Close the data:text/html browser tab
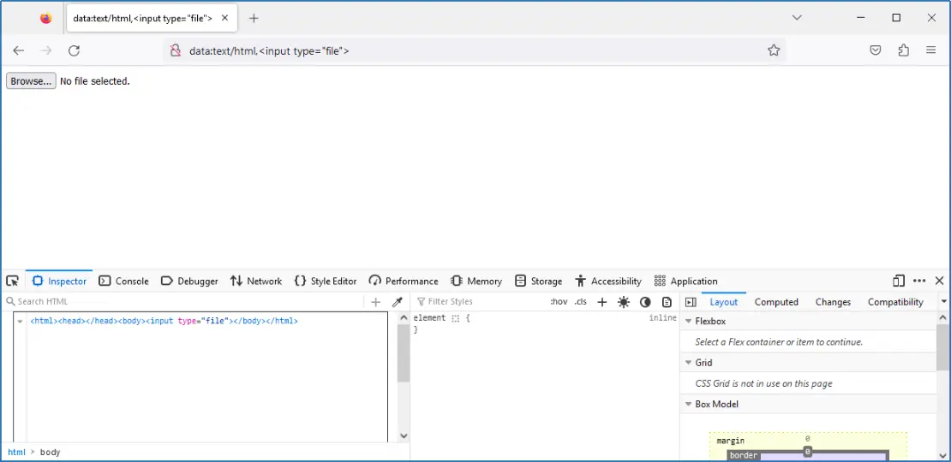 coord(225,18)
